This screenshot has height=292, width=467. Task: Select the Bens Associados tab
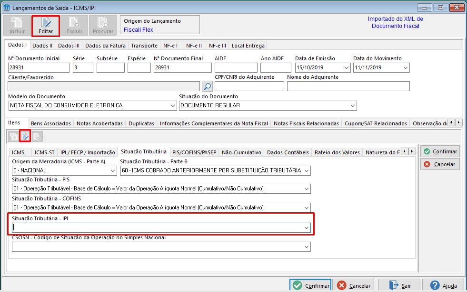click(x=51, y=123)
